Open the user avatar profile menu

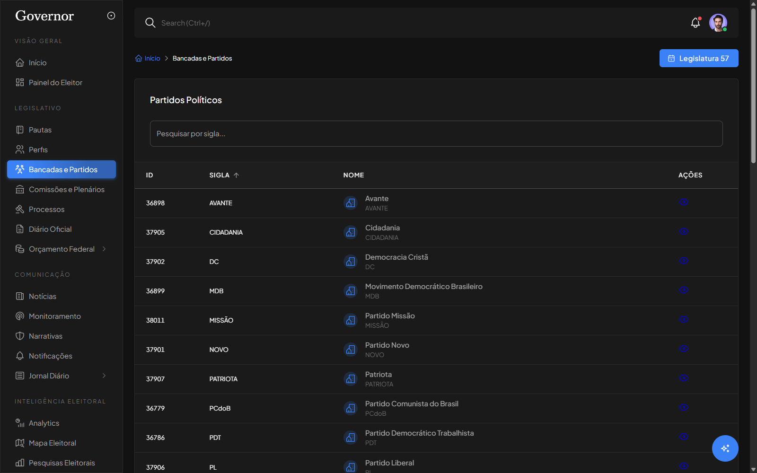tap(718, 23)
